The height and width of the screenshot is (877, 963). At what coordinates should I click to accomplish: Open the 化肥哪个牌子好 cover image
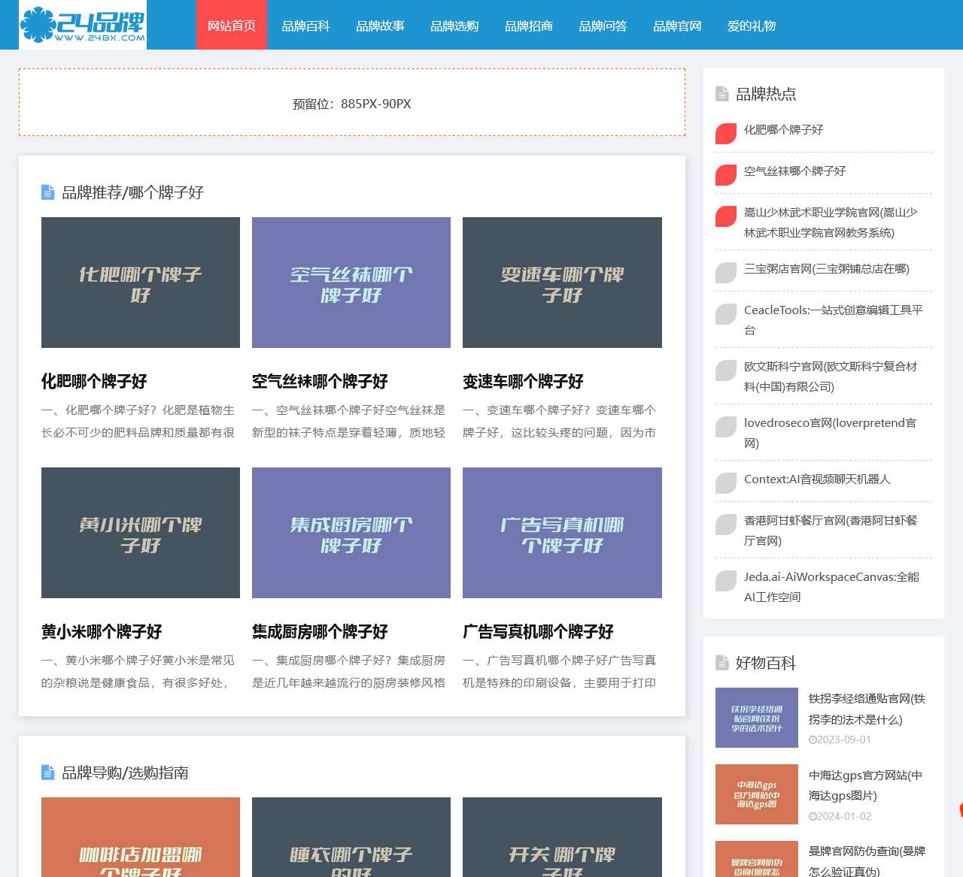[x=141, y=283]
